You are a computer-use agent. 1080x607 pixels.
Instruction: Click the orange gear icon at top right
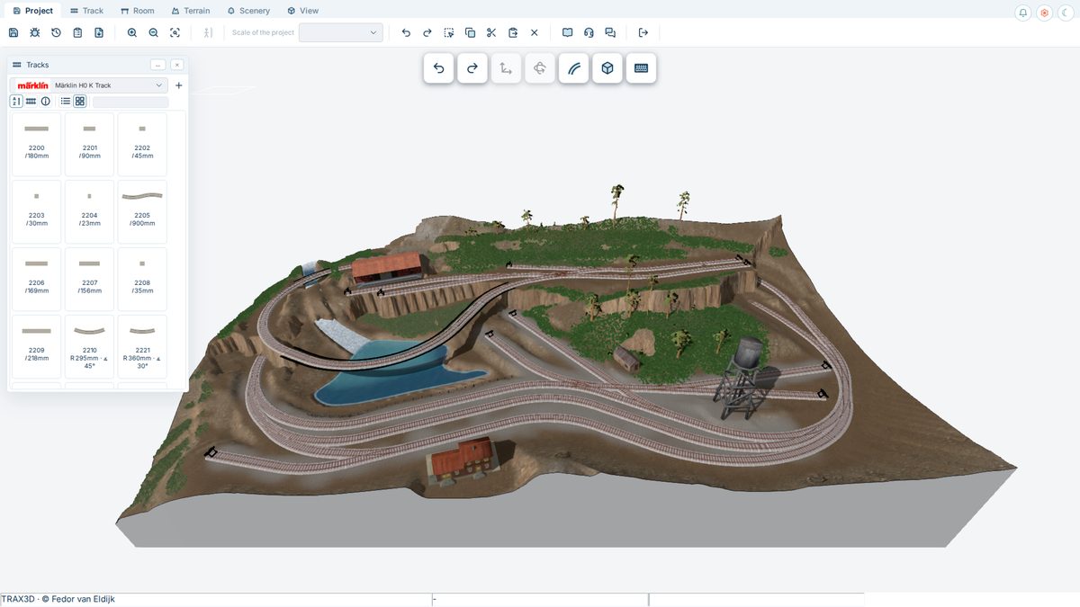click(x=1044, y=13)
